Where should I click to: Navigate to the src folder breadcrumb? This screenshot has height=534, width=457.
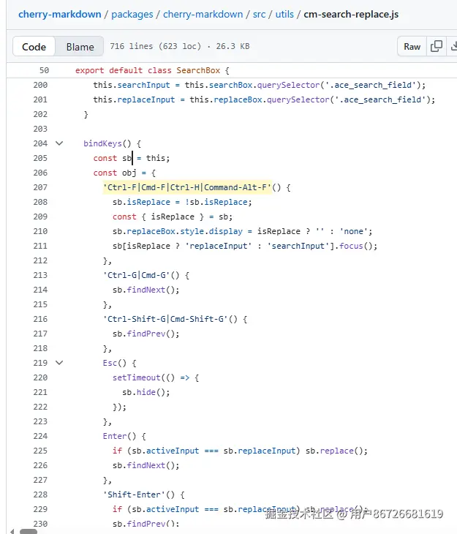coord(258,14)
